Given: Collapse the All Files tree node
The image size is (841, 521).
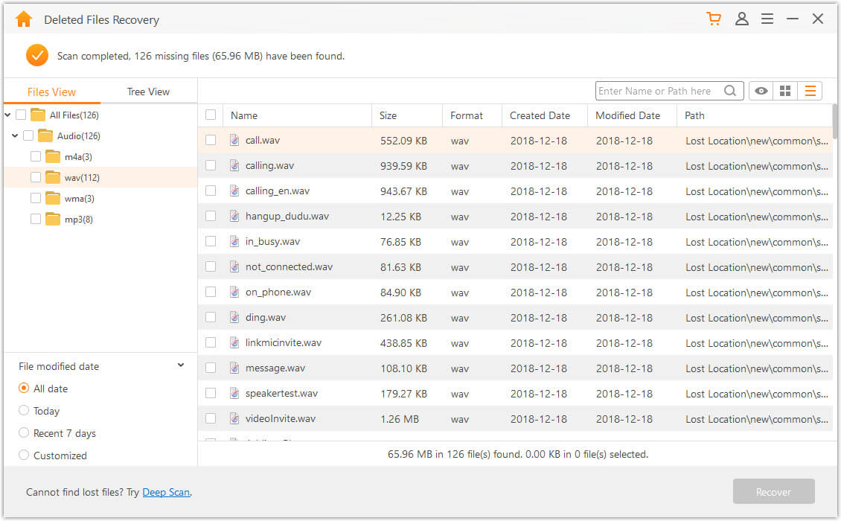Looking at the screenshot, I should 7,115.
